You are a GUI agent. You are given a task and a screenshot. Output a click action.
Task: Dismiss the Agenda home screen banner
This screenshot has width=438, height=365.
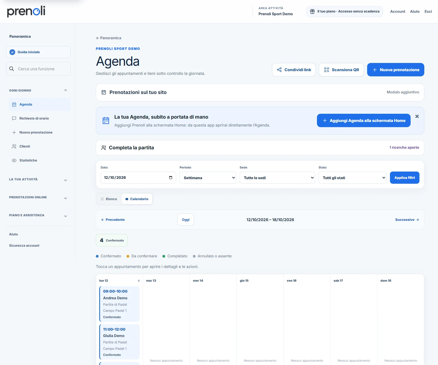(x=417, y=116)
